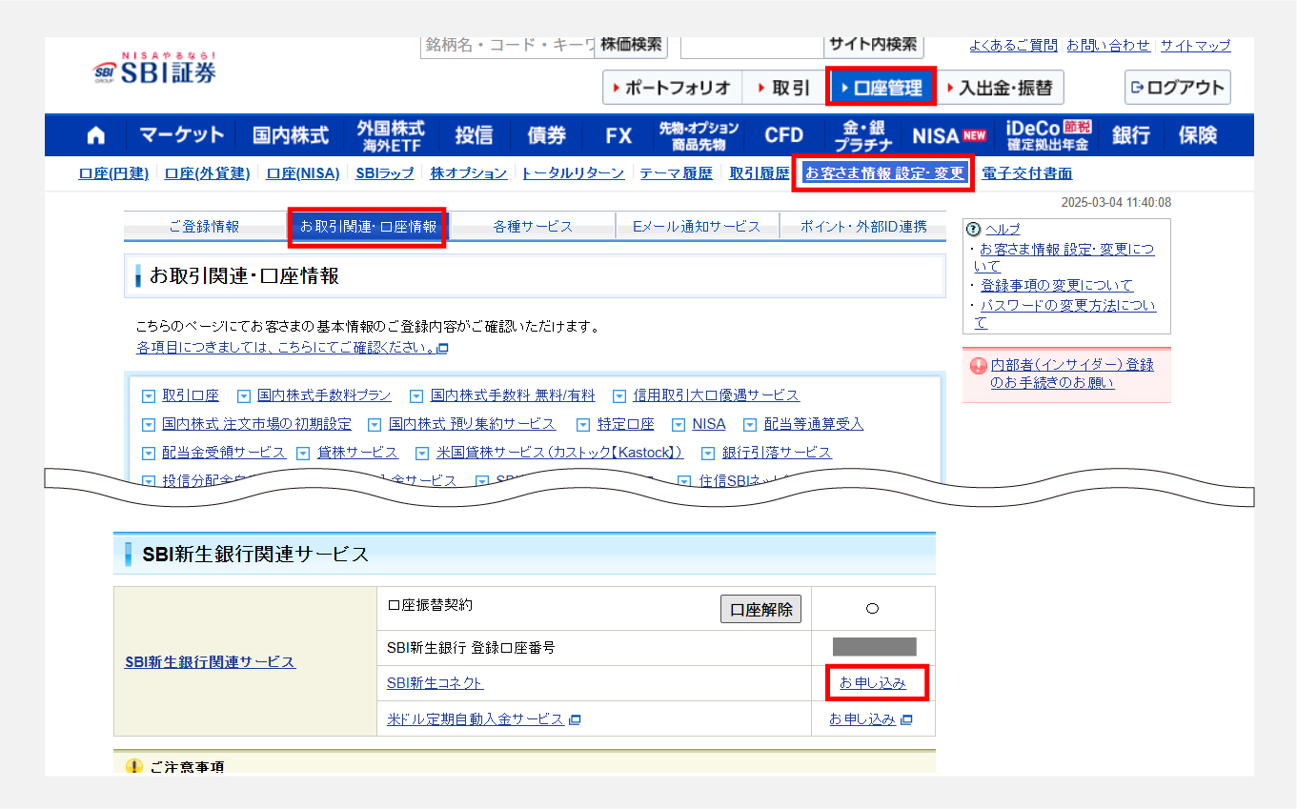Open the iDeCo navigation item
This screenshot has width=1297, height=809.
click(x=1047, y=135)
